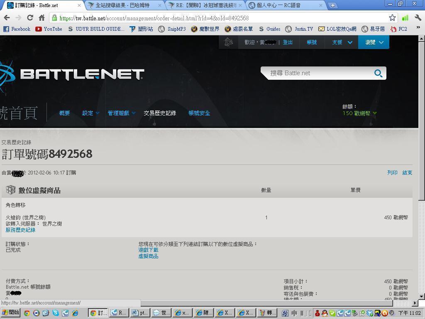Open the Facebook bookmark
The width and height of the screenshot is (425, 319).
coord(17,29)
